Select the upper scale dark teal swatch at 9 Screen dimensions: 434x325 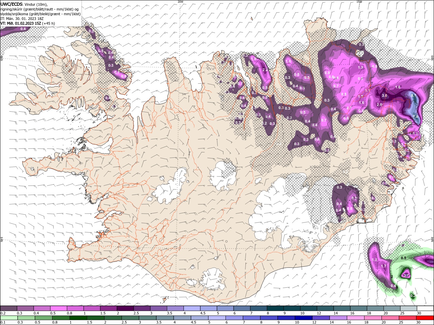[292, 308]
